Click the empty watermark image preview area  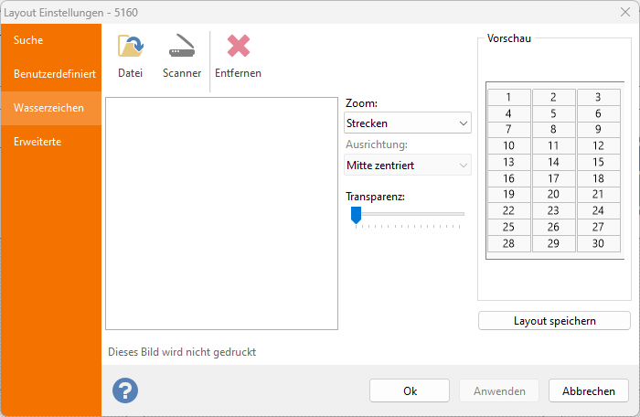pyautogui.click(x=221, y=213)
